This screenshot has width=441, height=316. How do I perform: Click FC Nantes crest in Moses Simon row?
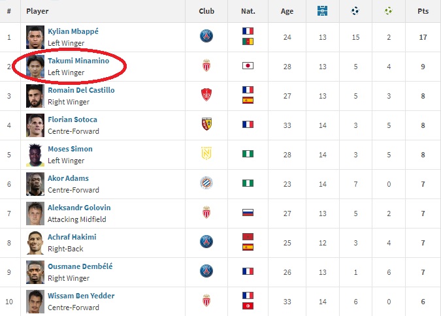tap(206, 153)
